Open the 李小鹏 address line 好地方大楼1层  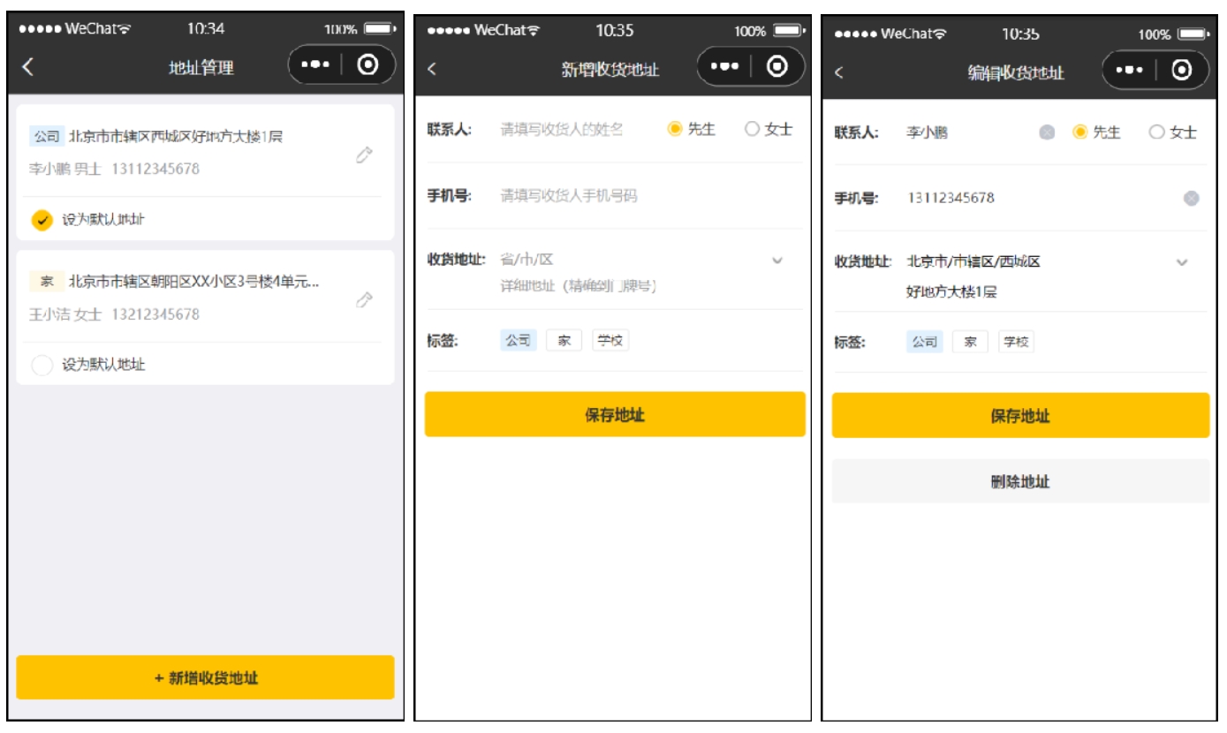pos(176,137)
